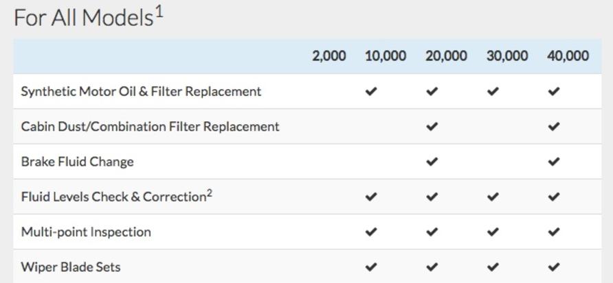Select the 30,000 column header
The width and height of the screenshot is (613, 283).
(507, 56)
